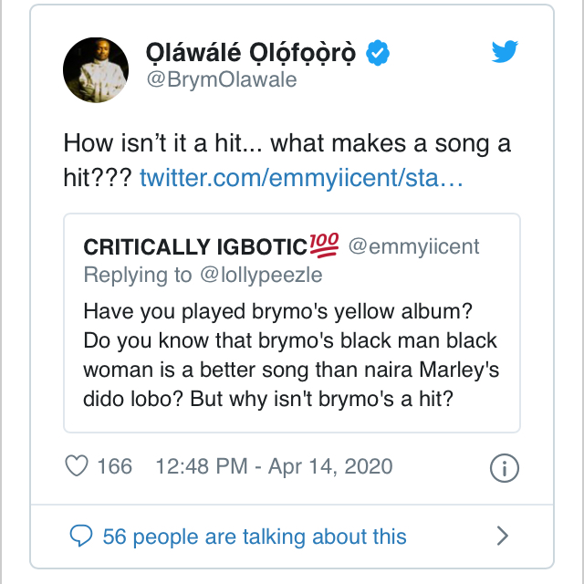Open "56 people are talking about this"
This screenshot has height=584, width=584.
[255, 536]
